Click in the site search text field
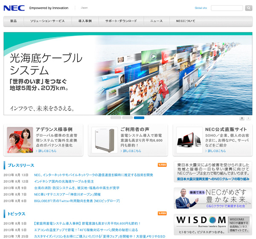The image size is (256, 239). click(227, 8)
